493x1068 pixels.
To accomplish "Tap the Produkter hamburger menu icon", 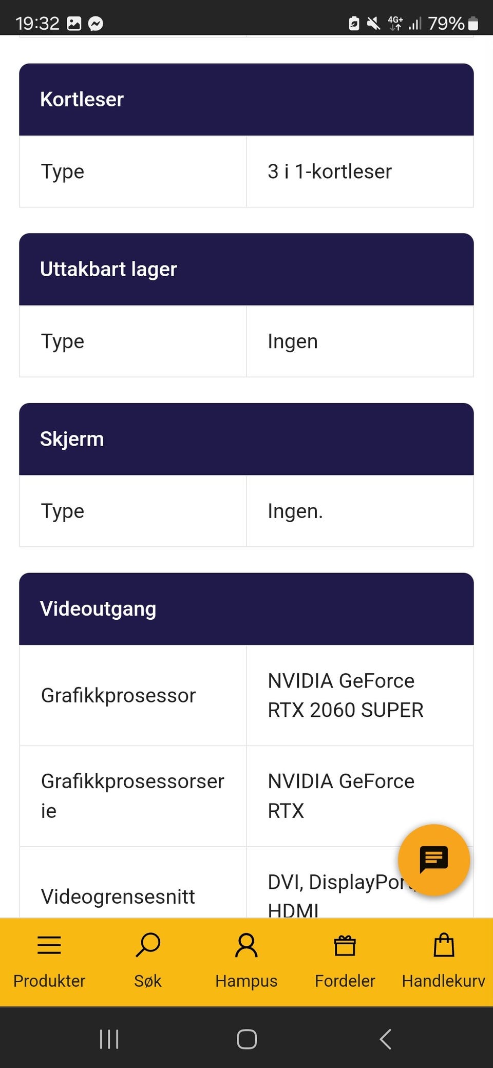I will [49, 945].
